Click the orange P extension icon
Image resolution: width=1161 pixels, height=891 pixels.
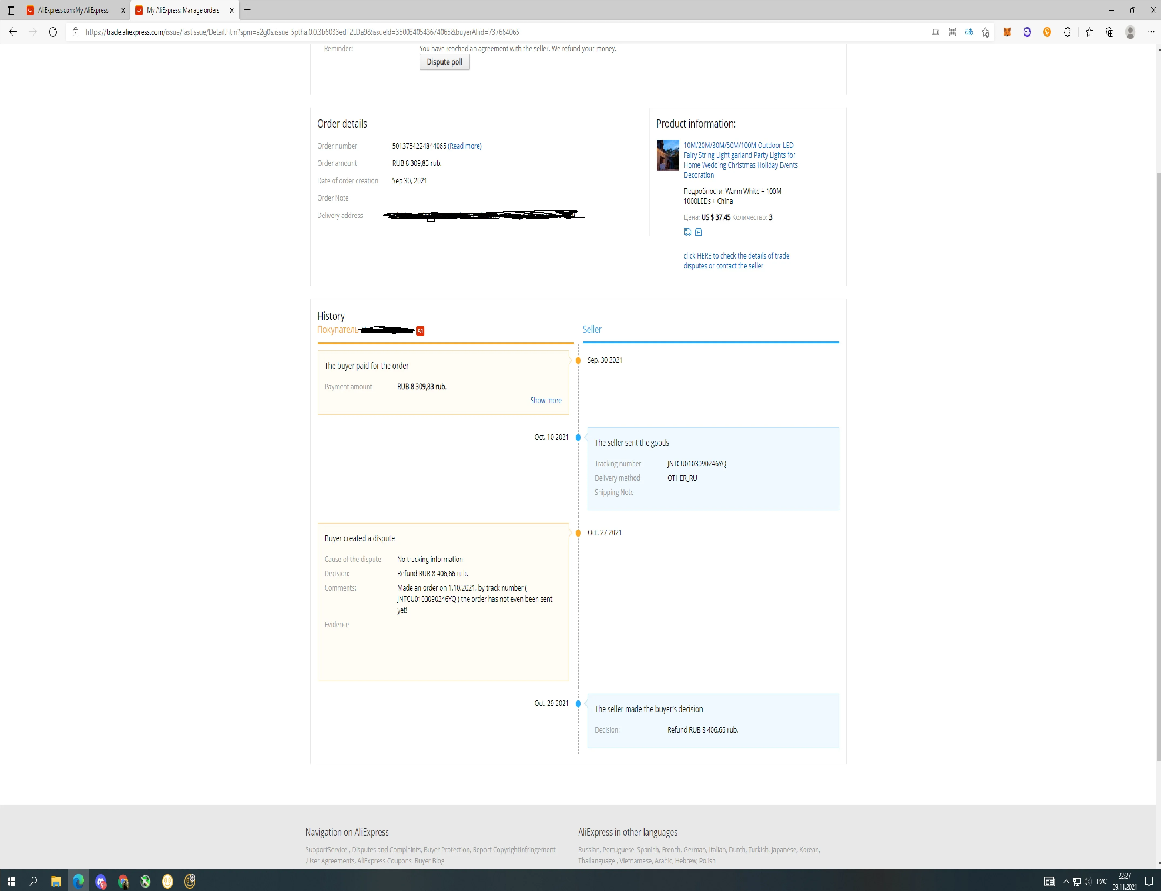[1047, 32]
